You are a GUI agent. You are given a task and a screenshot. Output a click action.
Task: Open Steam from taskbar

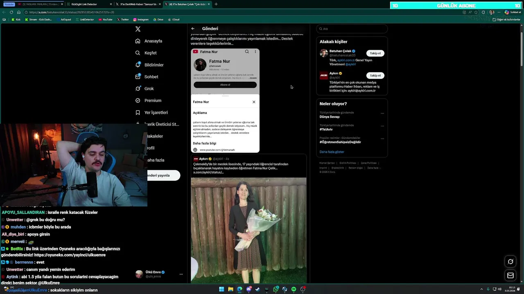pyautogui.click(x=257, y=289)
